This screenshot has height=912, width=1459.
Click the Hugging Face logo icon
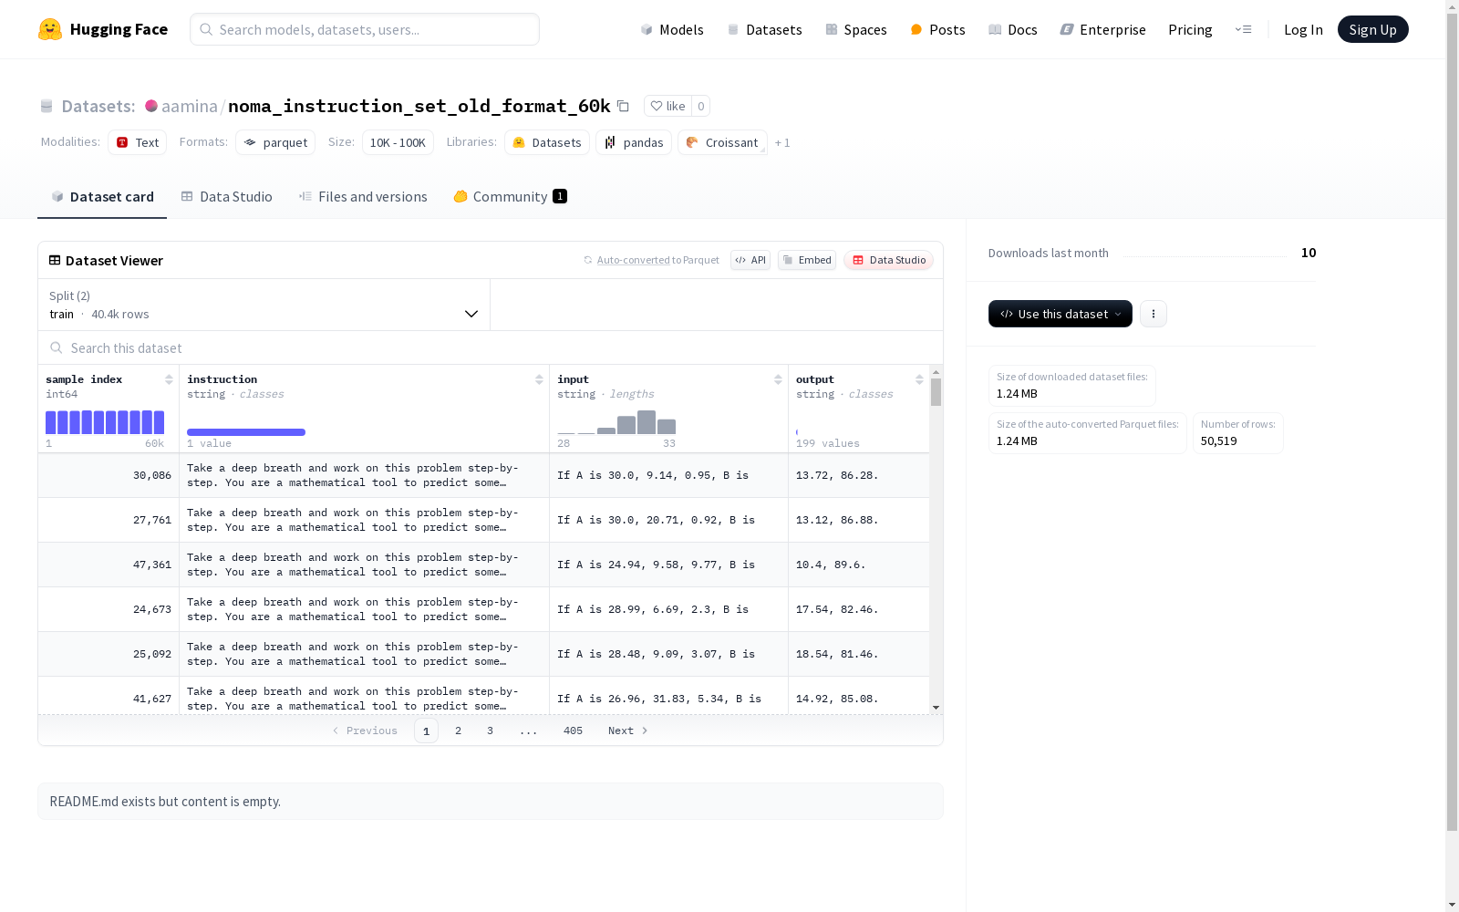pos(50,29)
